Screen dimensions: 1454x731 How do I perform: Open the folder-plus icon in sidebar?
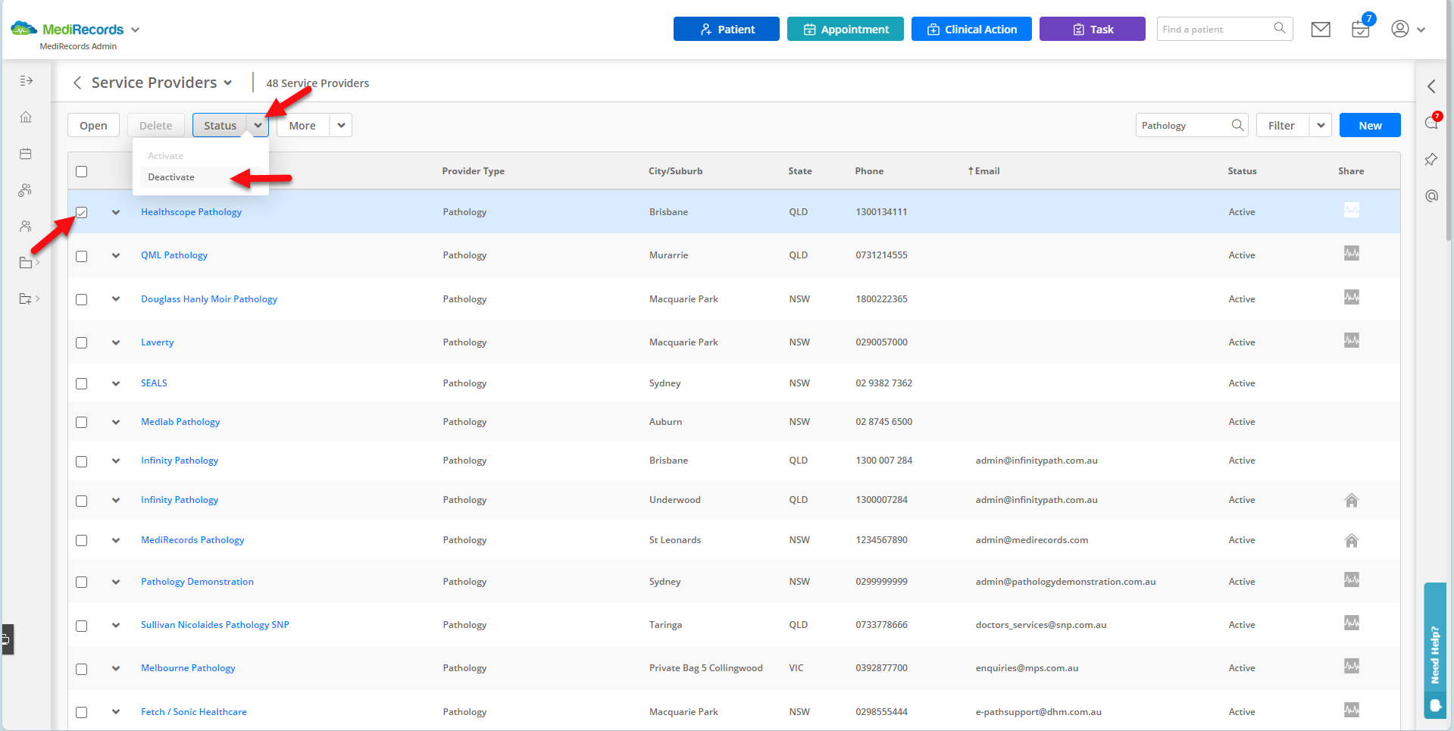[x=26, y=298]
